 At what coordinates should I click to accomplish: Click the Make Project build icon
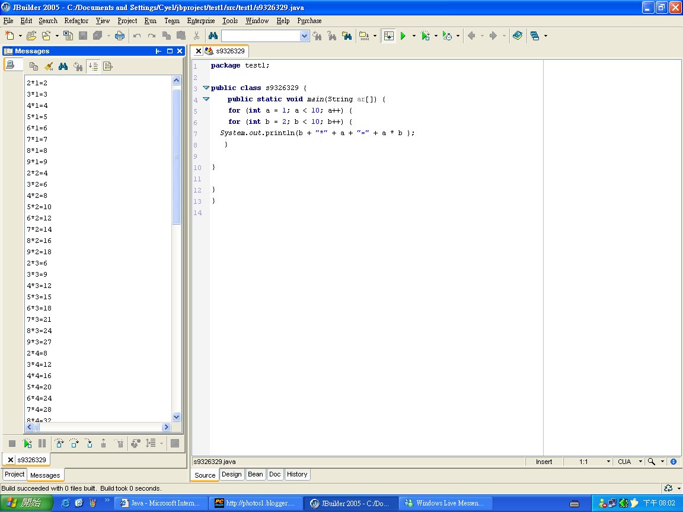363,36
